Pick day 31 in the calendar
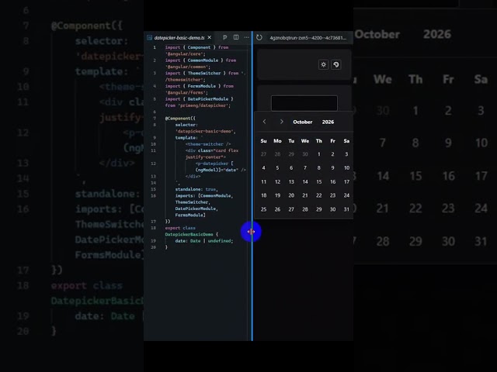This screenshot has height=372, width=497. (x=346, y=209)
